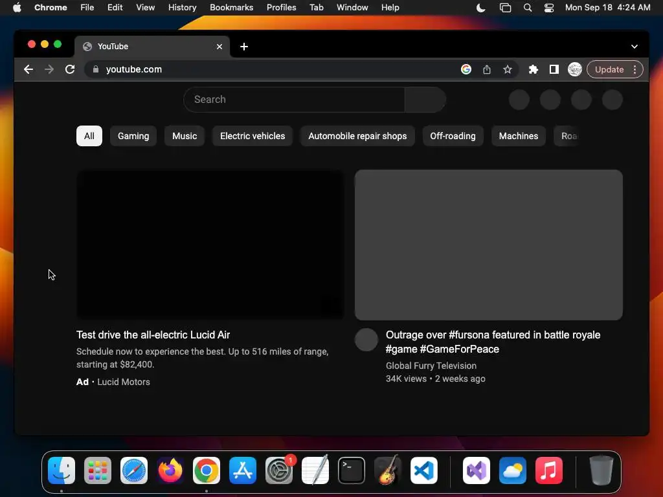Open Chrome three-dot menu
Viewport: 663px width, 497px height.
(x=635, y=69)
